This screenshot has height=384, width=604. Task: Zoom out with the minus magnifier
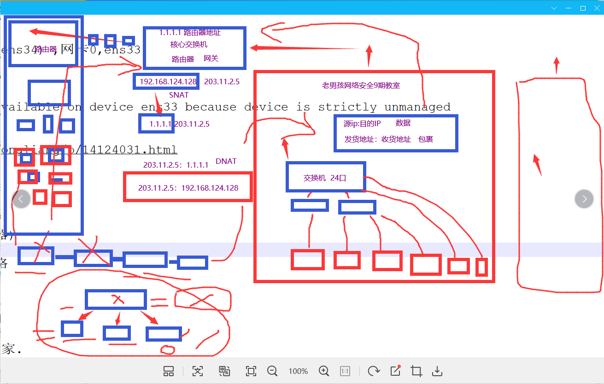[x=272, y=371]
